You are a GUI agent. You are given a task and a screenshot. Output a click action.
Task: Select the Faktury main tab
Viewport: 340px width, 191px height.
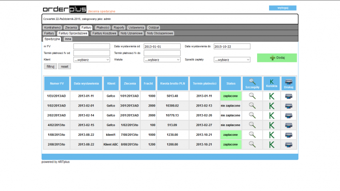(86, 28)
